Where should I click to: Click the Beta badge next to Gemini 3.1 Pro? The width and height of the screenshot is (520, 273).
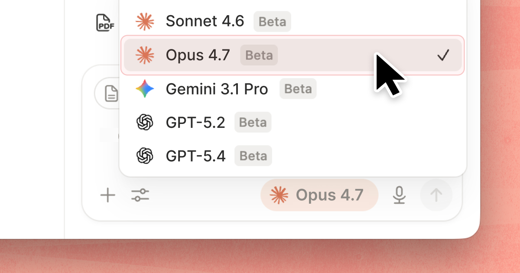point(298,89)
